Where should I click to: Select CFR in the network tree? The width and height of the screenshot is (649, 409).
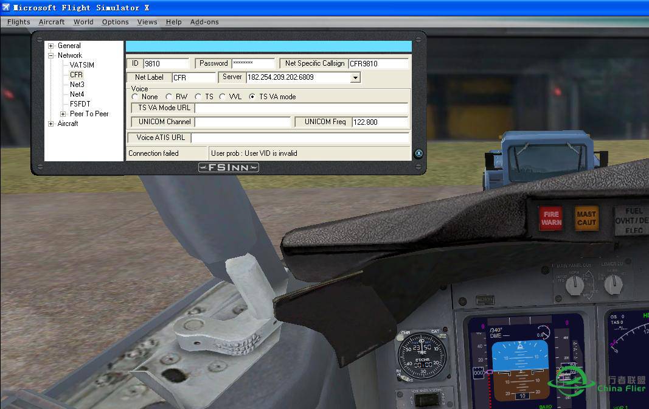pyautogui.click(x=76, y=74)
